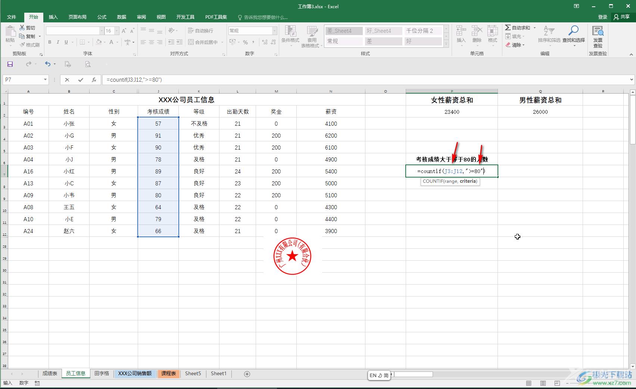Click the Format Painter brush icon

[22, 45]
